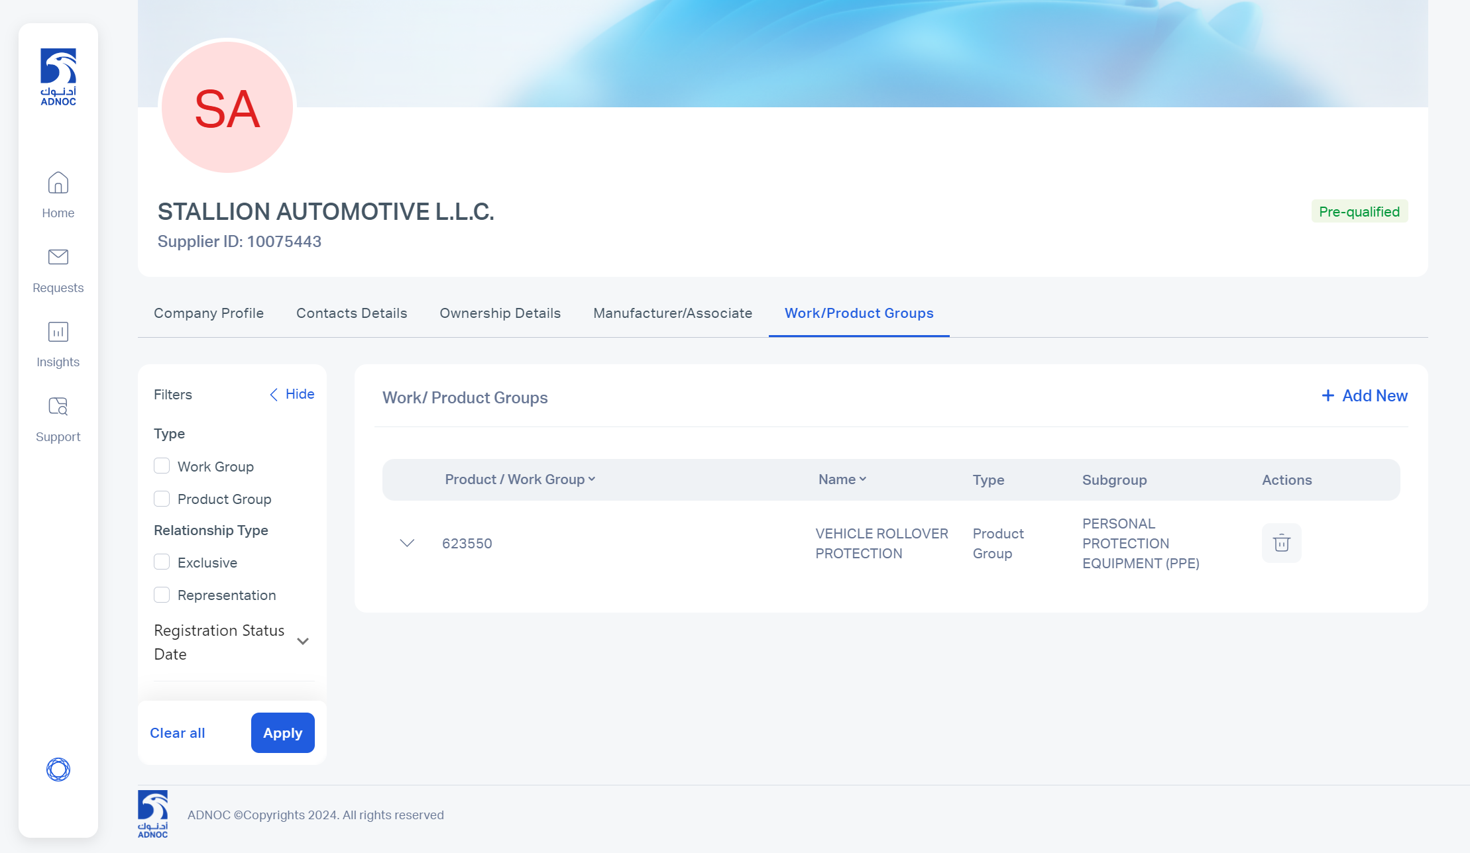Enable the Representation relationship filter

pyautogui.click(x=162, y=595)
